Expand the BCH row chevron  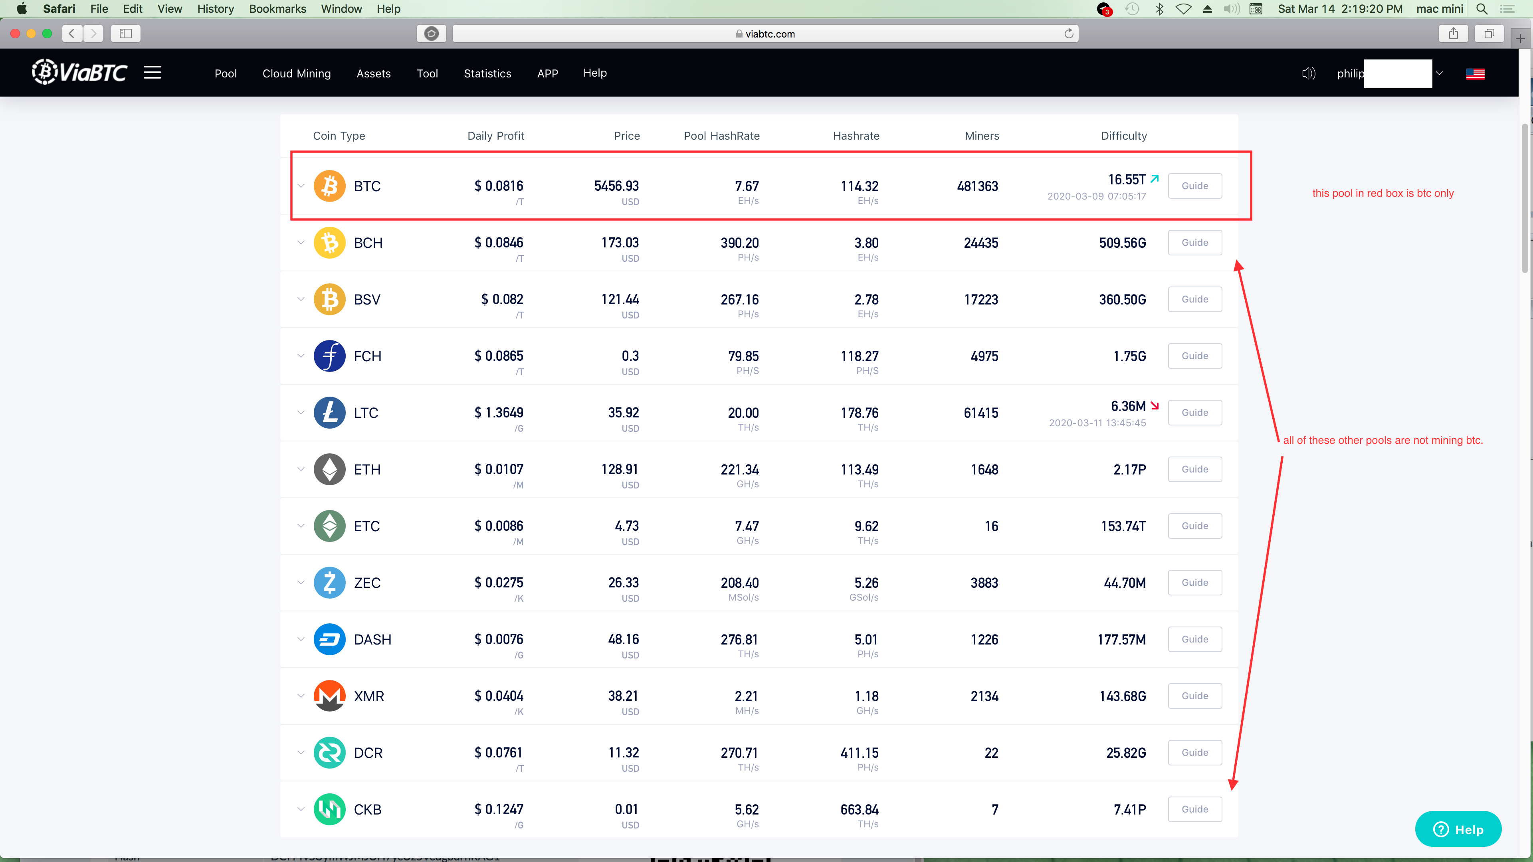(301, 243)
